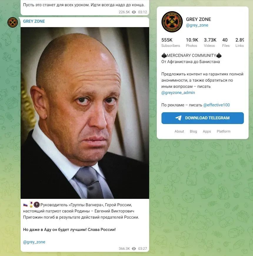This screenshot has width=253, height=256.
Task: Open the portrait photo in the post
Action: [x=85, y=113]
